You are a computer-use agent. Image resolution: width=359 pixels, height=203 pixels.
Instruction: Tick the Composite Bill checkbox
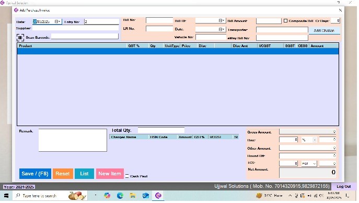click(285, 20)
